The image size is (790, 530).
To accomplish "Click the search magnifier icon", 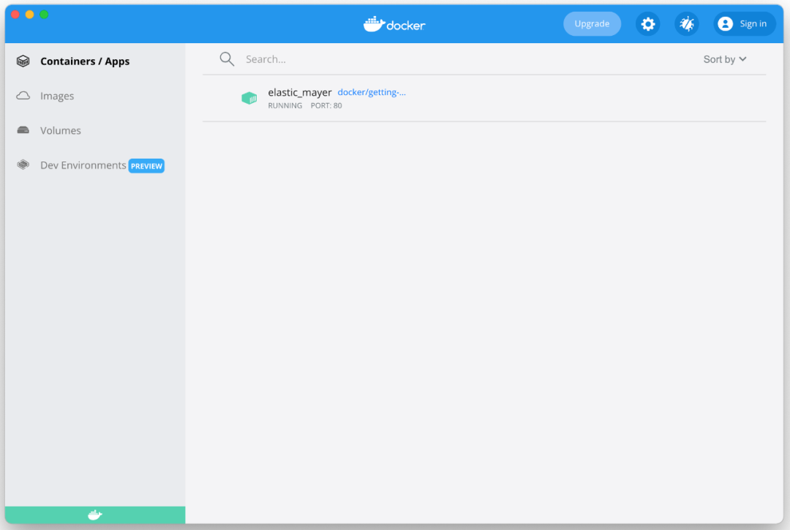I will [227, 59].
